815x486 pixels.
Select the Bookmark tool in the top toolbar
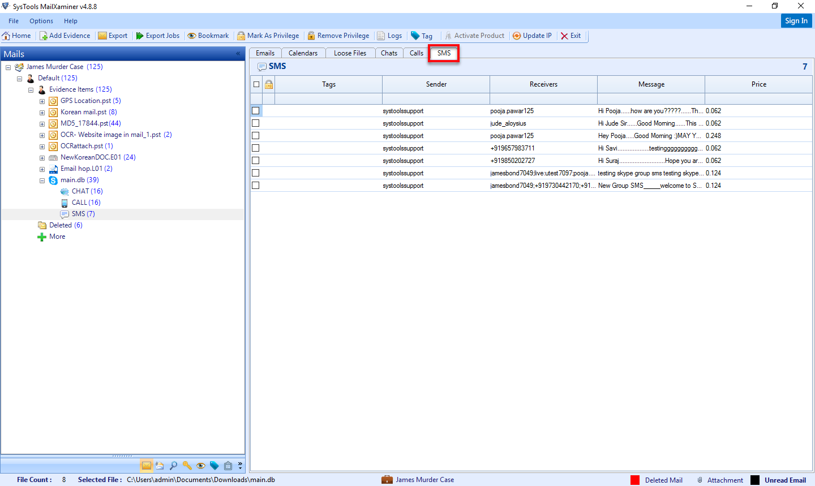tap(208, 35)
